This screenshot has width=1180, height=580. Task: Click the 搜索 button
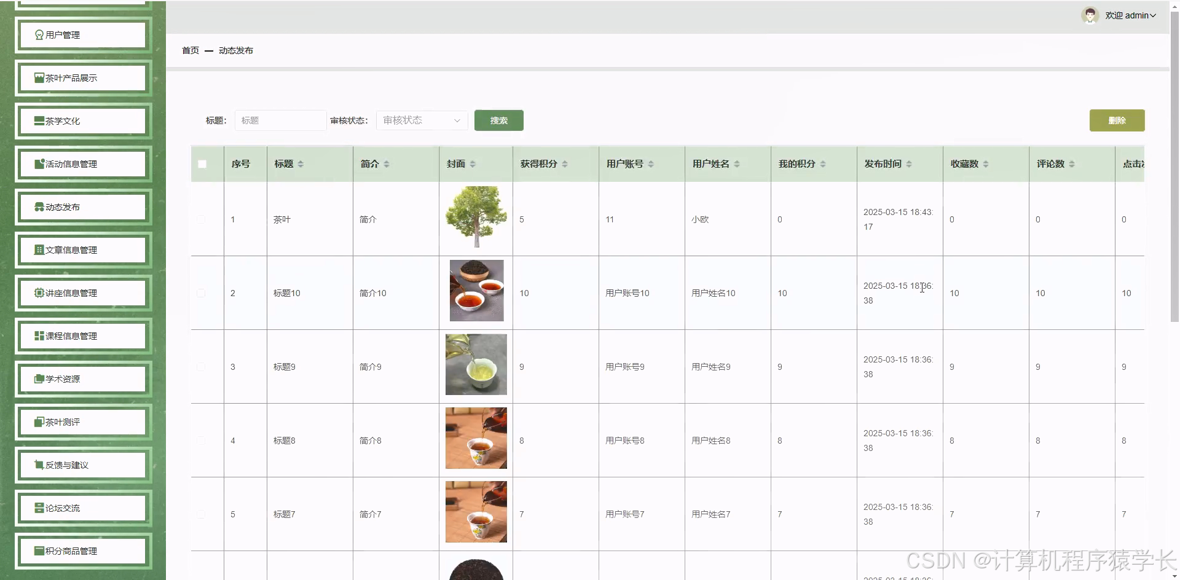click(x=499, y=120)
